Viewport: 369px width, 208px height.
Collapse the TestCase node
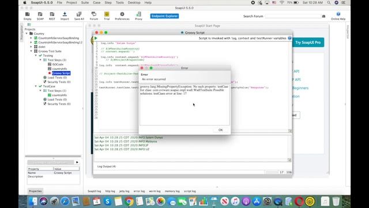pyautogui.click(x=36, y=86)
